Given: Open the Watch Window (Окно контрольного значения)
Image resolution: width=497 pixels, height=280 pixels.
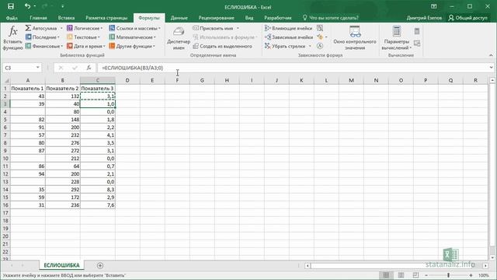Looking at the screenshot, I should click(x=355, y=38).
